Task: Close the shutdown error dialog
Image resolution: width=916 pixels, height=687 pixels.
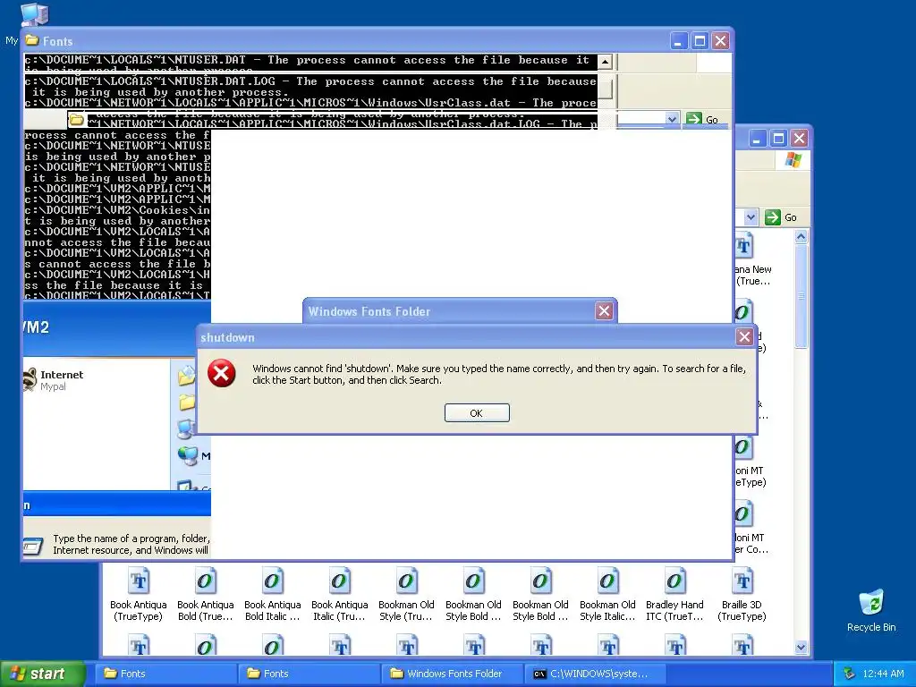Action: tap(743, 337)
